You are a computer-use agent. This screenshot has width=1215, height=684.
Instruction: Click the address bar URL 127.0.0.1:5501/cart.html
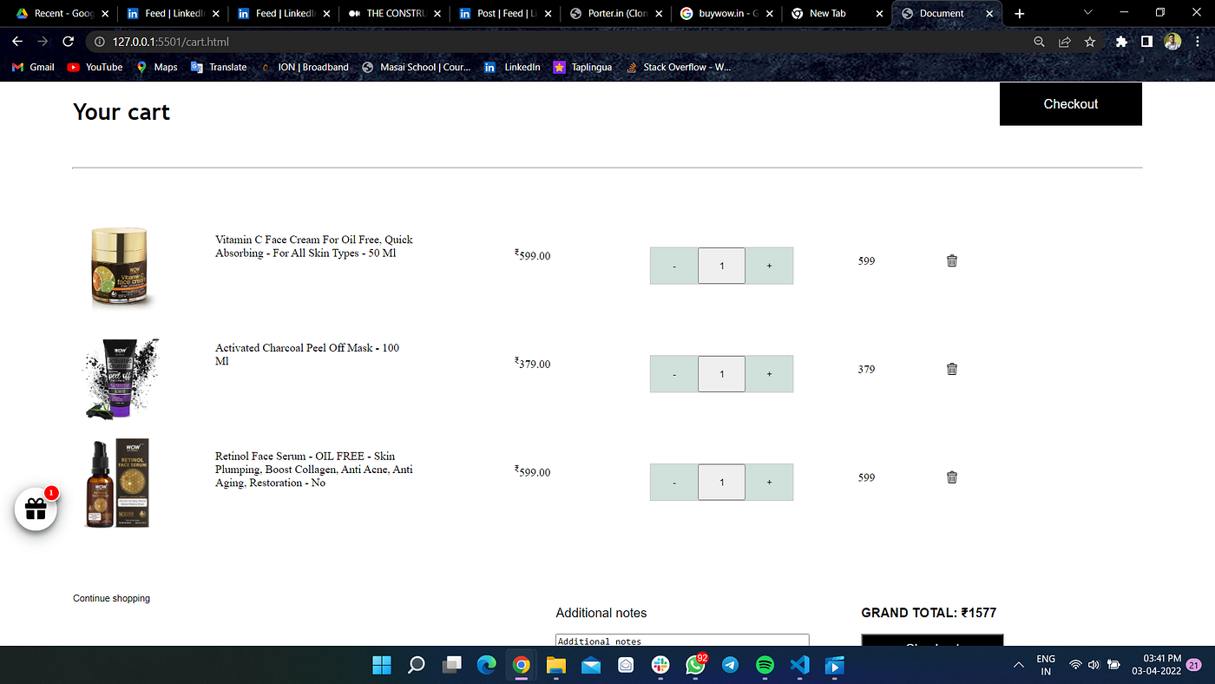pyautogui.click(x=170, y=42)
